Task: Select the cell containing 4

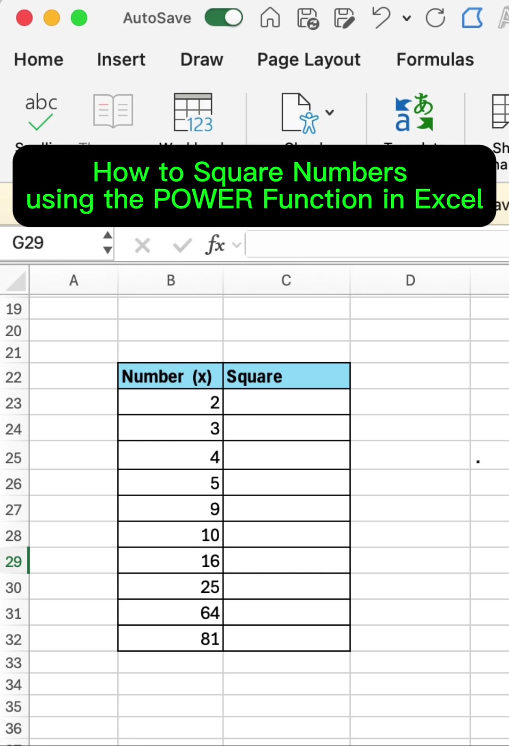Action: point(171,456)
